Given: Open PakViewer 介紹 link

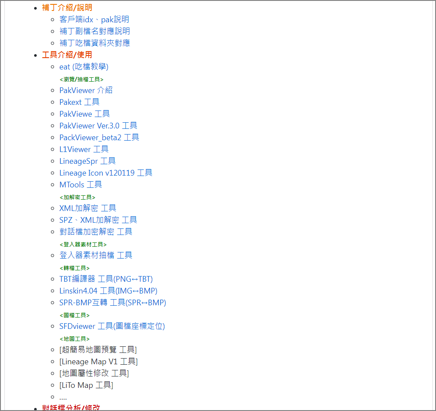Looking at the screenshot, I should 86,90.
